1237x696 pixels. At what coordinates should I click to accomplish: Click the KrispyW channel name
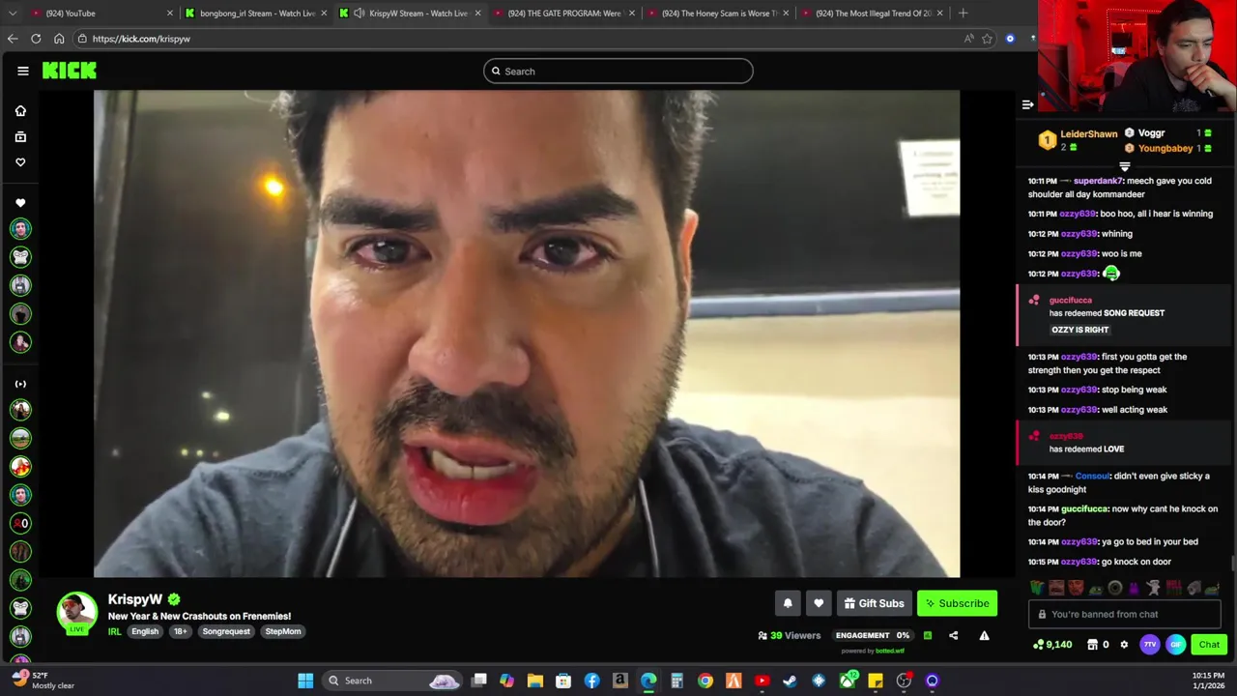[135, 599]
